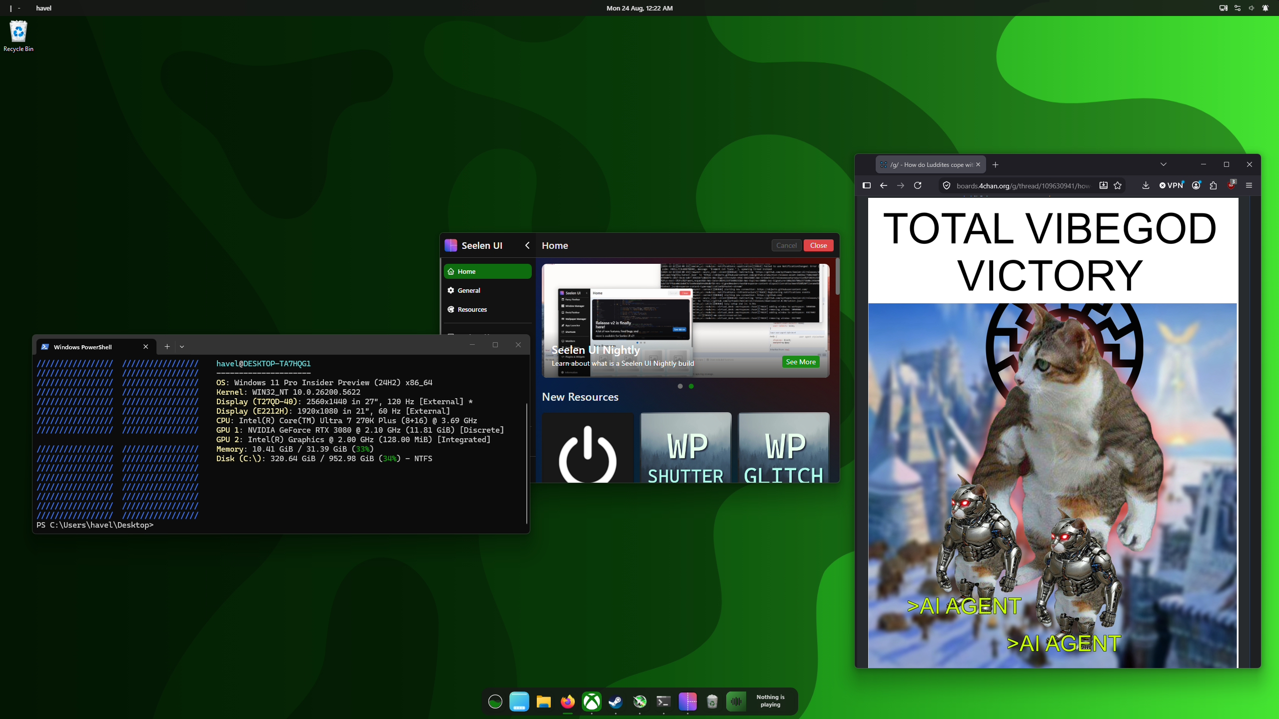Launch File Explorer from the dock
Screen dimensions: 1279x719
tap(543, 702)
